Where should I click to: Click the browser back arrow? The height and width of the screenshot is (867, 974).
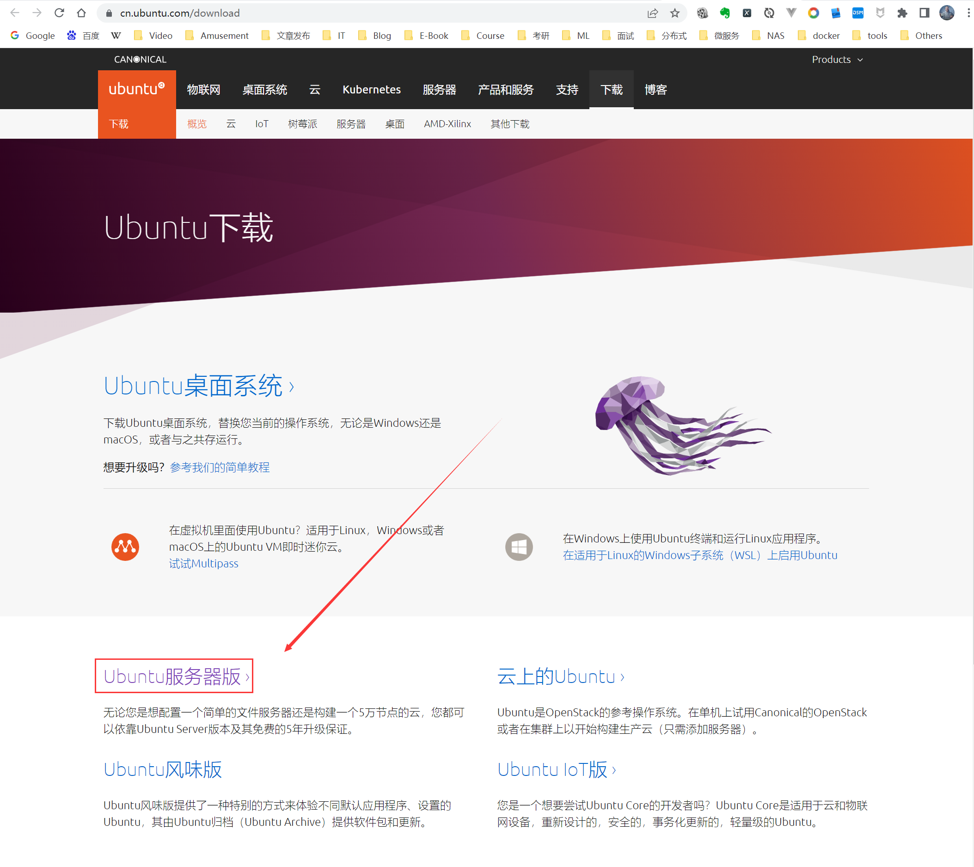[x=15, y=13]
